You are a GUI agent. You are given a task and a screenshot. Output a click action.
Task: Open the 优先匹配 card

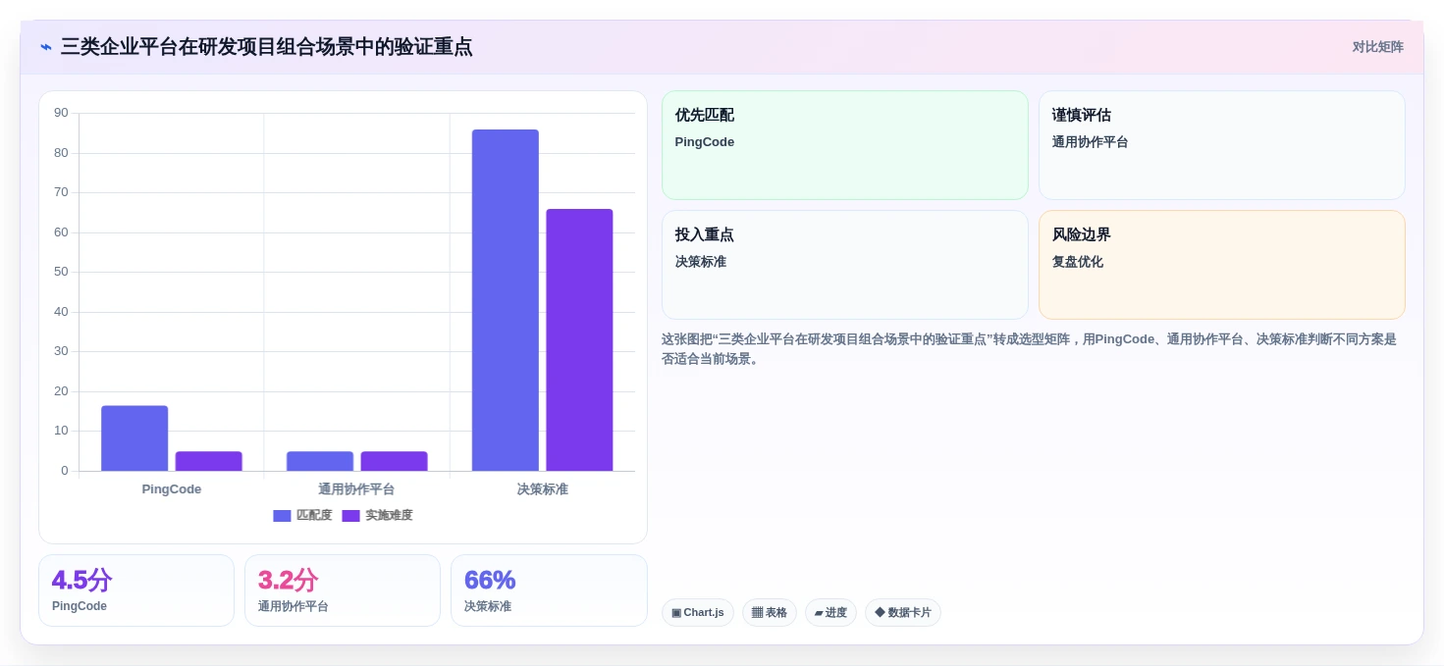tap(845, 145)
